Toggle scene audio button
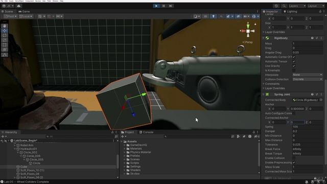The width and height of the screenshot is (327, 184). (x=221, y=16)
